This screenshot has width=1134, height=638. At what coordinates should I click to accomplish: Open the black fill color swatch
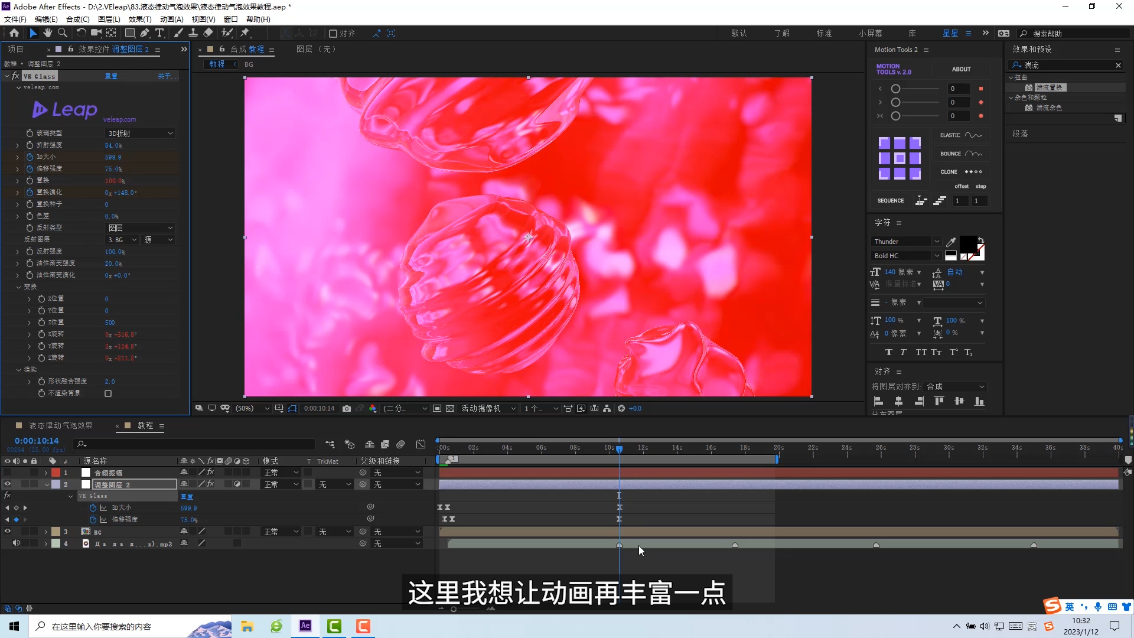pos(968,243)
